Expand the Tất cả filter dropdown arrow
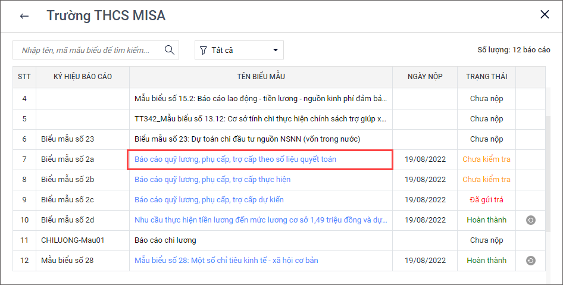Viewport: 563px width, 285px height. (x=276, y=51)
